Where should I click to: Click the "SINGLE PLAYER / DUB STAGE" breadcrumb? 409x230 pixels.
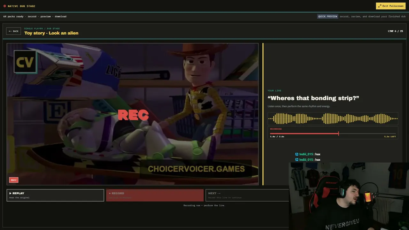point(42,28)
